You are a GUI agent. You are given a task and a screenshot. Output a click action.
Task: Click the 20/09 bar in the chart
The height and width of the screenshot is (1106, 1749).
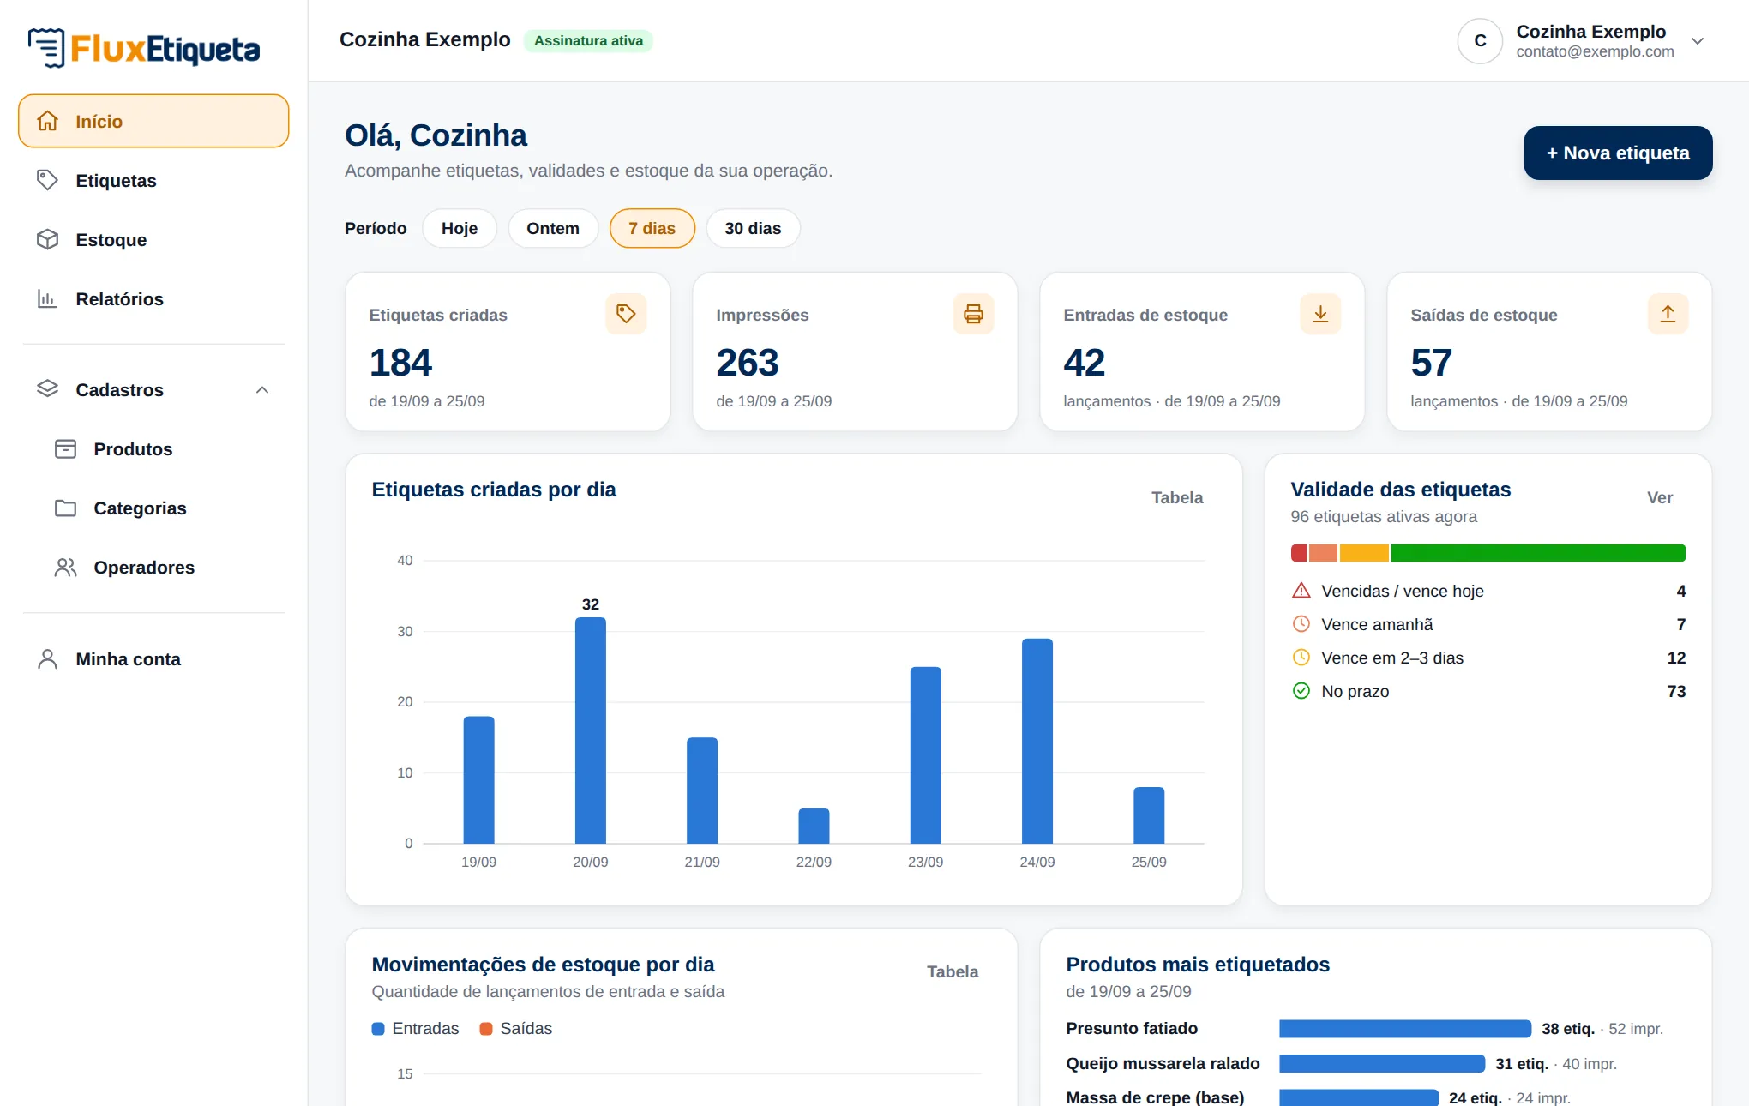[590, 730]
